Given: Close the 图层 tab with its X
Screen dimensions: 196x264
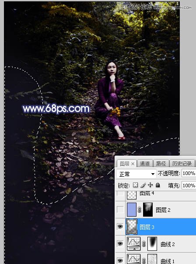Looking at the screenshot, I should (133, 164).
